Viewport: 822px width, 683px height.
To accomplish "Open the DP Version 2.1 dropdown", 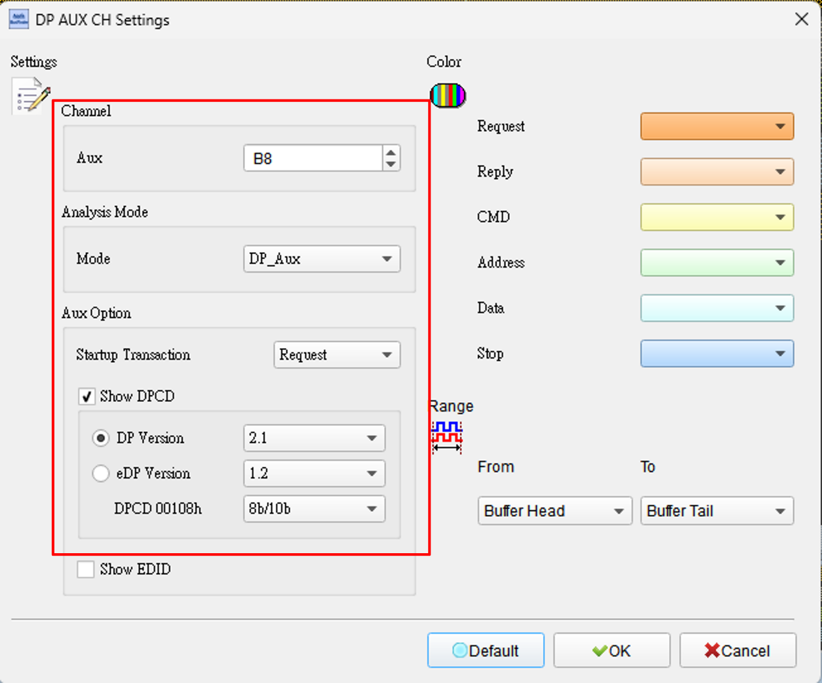I will point(314,438).
